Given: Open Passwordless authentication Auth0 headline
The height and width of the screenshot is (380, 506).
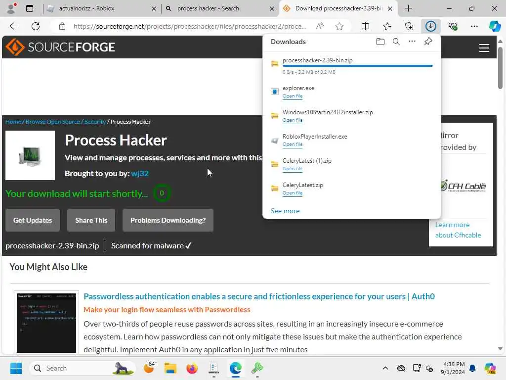Looking at the screenshot, I should (259, 296).
